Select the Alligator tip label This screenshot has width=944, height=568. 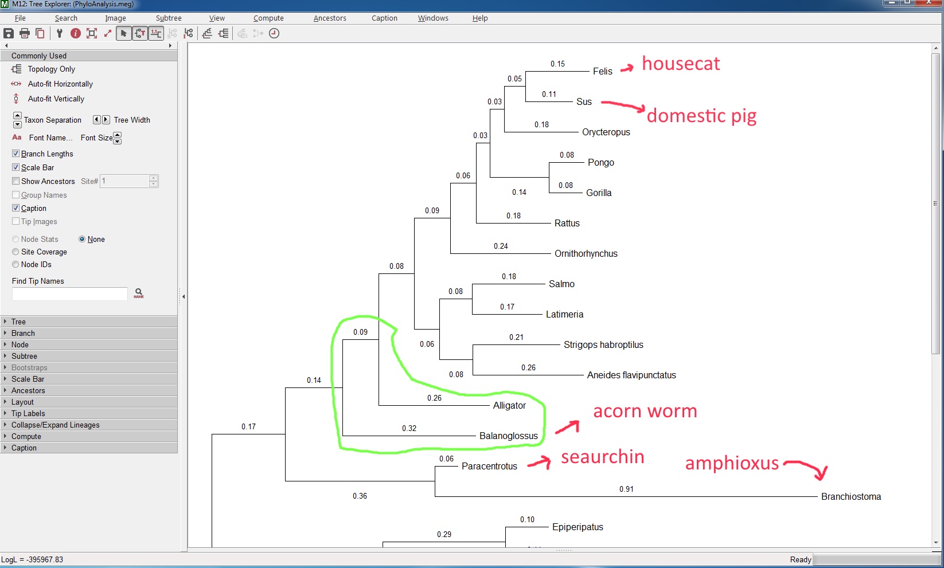(x=509, y=405)
